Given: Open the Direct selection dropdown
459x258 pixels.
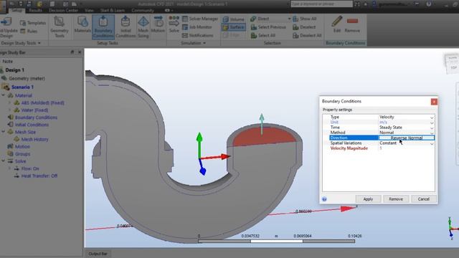Looking at the screenshot, I should point(289,19).
